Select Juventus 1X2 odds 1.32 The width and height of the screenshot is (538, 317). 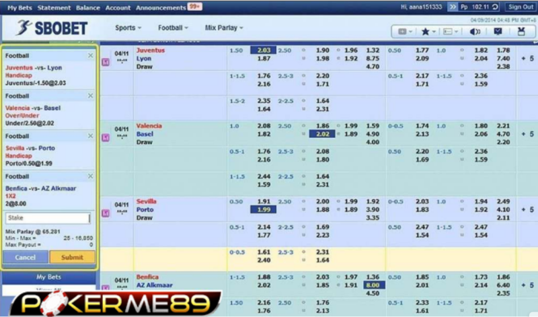(x=373, y=50)
